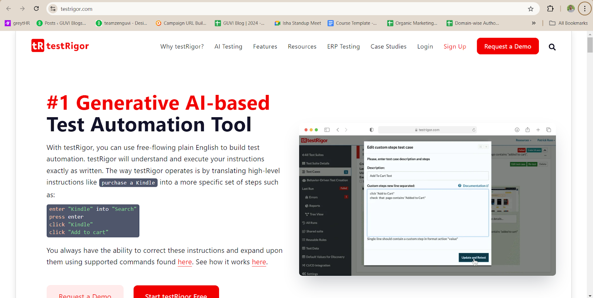
Task: Click the testRigor logo
Action: tap(60, 46)
